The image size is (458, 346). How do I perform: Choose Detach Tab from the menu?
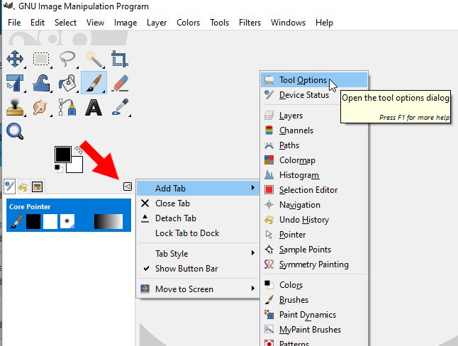[x=198, y=218]
